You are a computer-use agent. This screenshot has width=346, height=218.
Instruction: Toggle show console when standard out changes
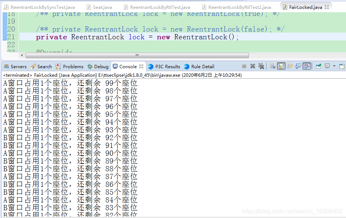click(x=298, y=66)
